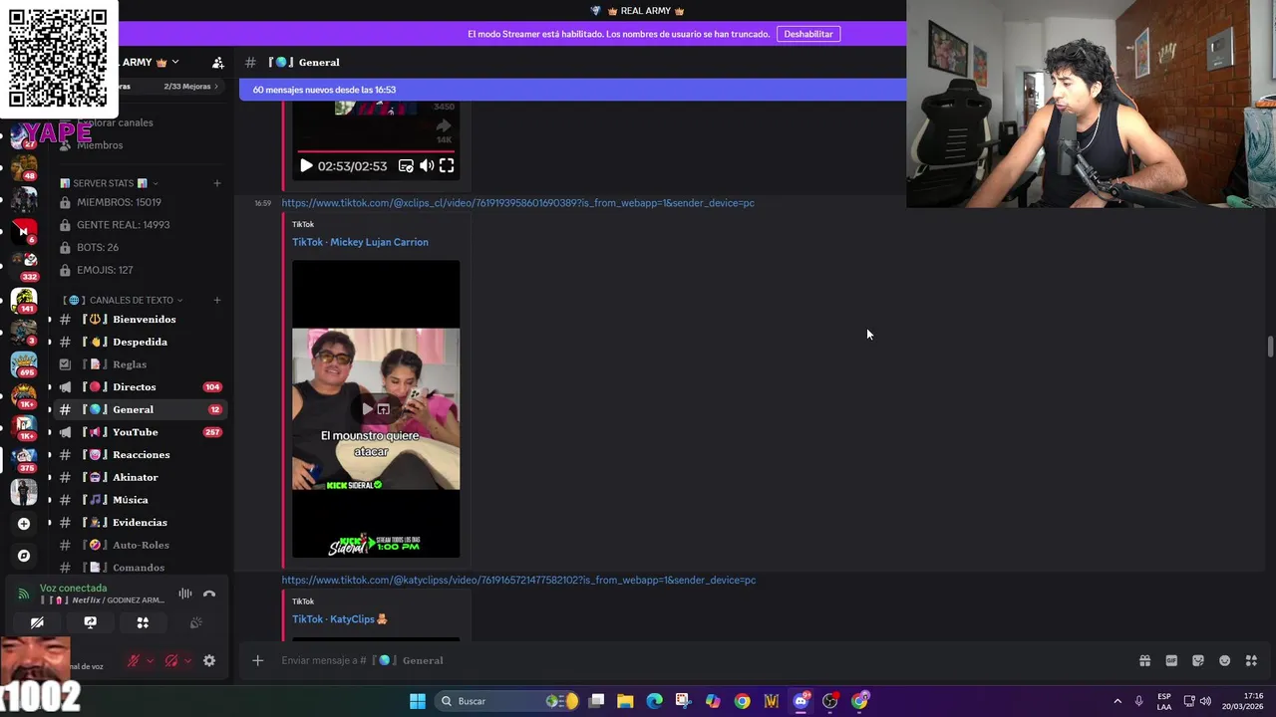Explore discoverable servers compass icon
The width and height of the screenshot is (1276, 717).
click(24, 556)
